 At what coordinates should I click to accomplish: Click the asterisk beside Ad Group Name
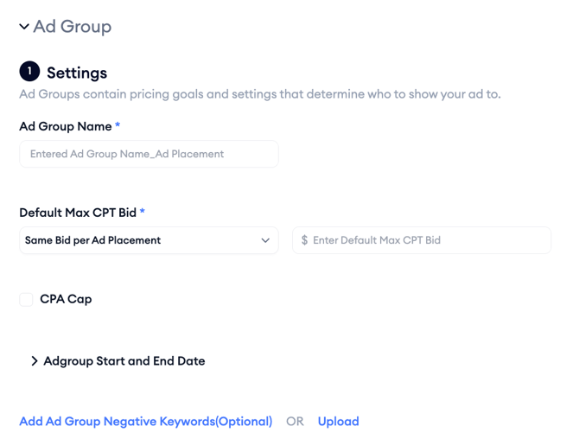coord(118,125)
